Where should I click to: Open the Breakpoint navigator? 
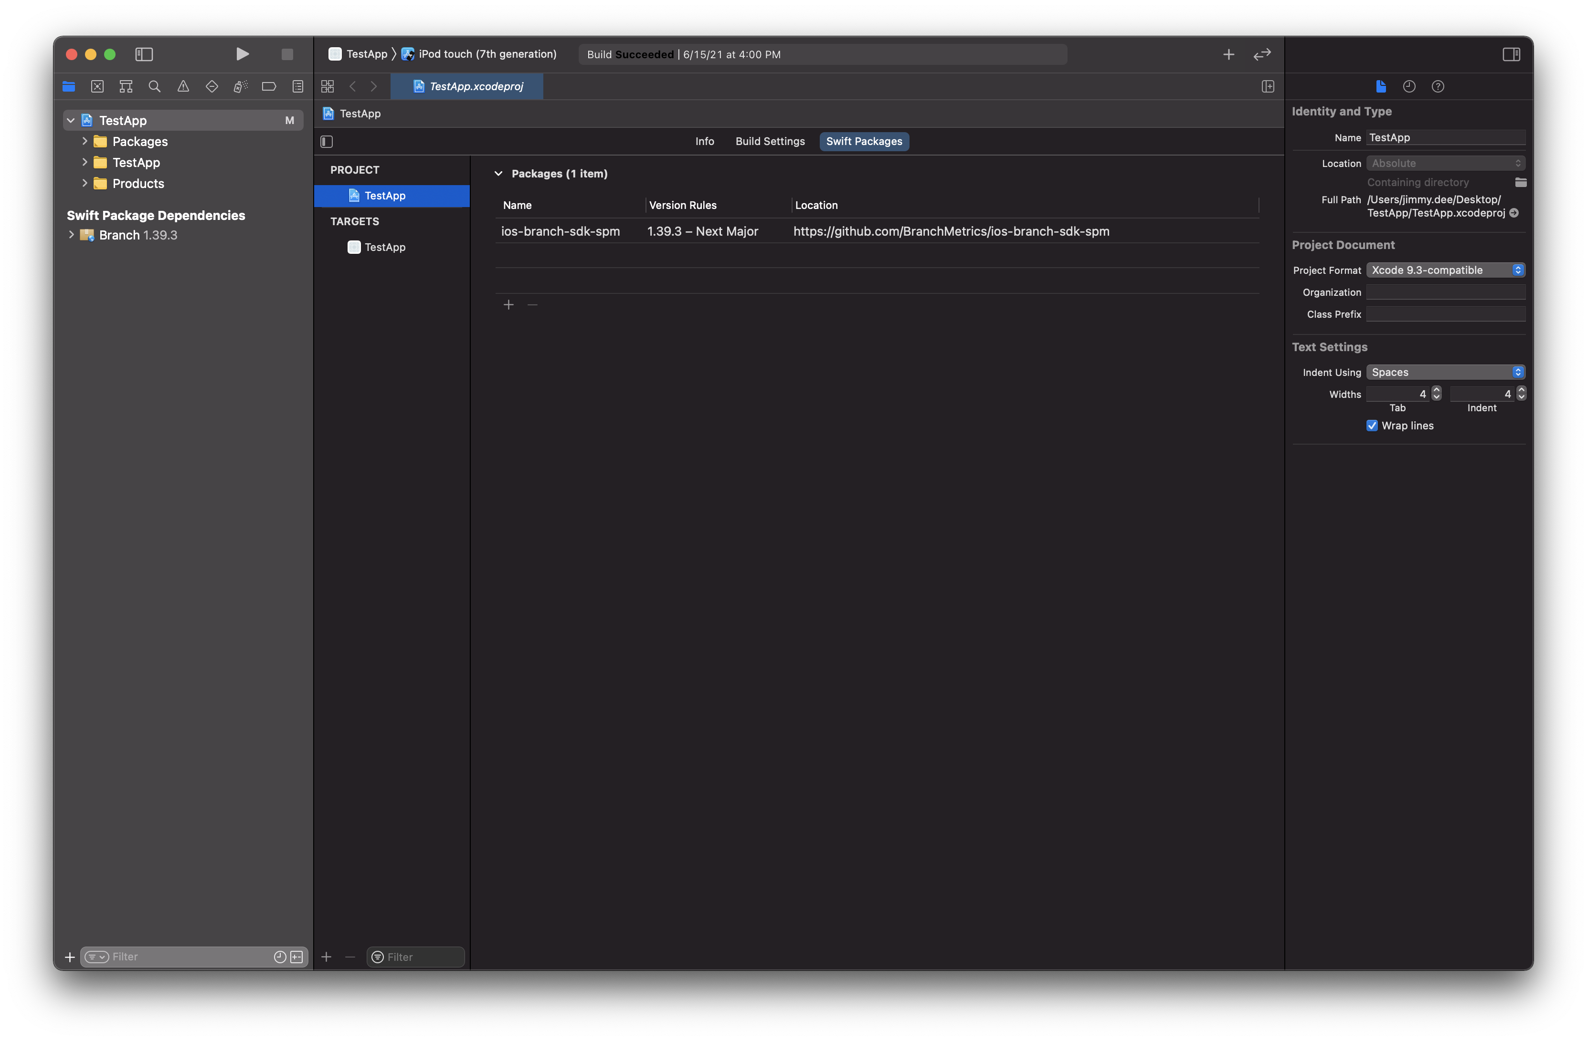pyautogui.click(x=269, y=86)
